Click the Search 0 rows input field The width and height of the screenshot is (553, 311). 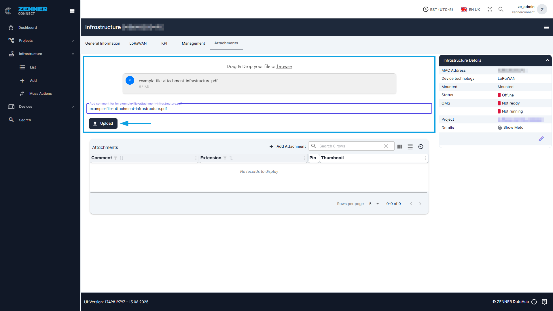pyautogui.click(x=350, y=146)
